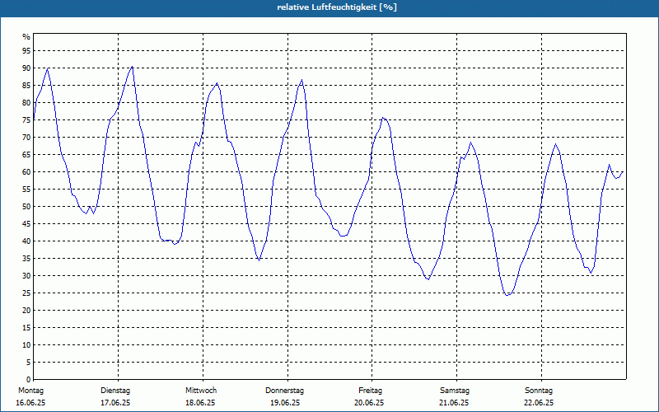Click the '40' y-axis value
This screenshot has height=412, width=659.
[26, 241]
